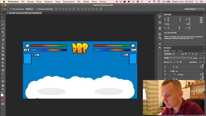This screenshot has width=206, height=116.
Task: Select the Rectangle shape tool
Action: pyautogui.click(x=3, y=82)
